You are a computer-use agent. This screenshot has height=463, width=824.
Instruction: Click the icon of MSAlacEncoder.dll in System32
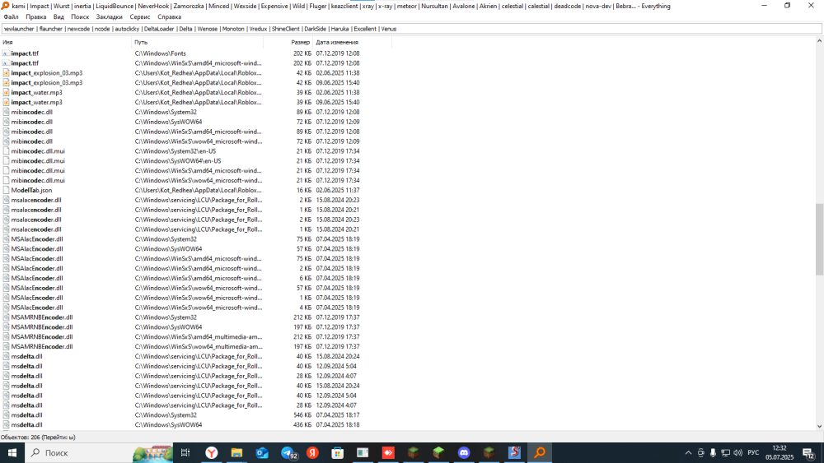(x=6, y=239)
